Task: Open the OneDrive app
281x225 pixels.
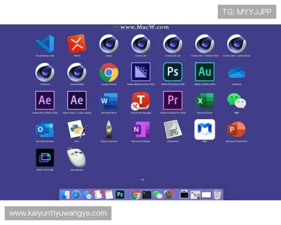Action: click(237, 73)
